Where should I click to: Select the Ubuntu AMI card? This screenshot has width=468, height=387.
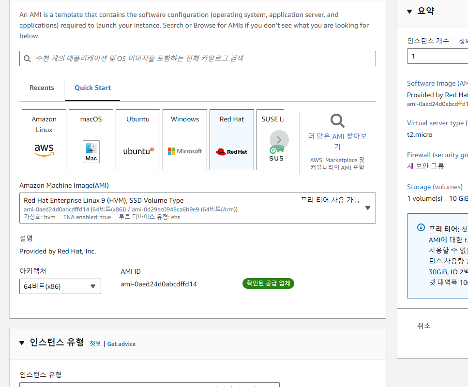point(138,140)
